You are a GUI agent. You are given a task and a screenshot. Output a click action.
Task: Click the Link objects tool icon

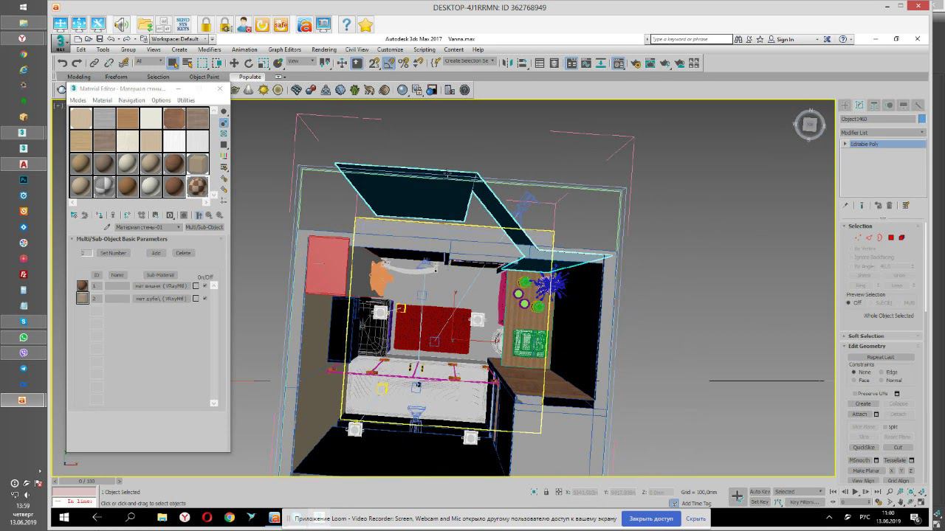(x=94, y=63)
